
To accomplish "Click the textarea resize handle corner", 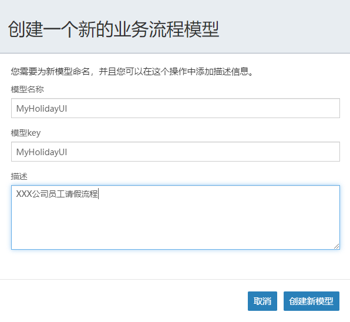I will (x=336, y=246).
